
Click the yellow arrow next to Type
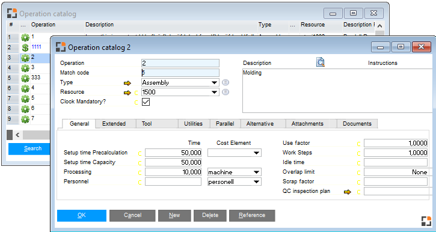click(127, 83)
